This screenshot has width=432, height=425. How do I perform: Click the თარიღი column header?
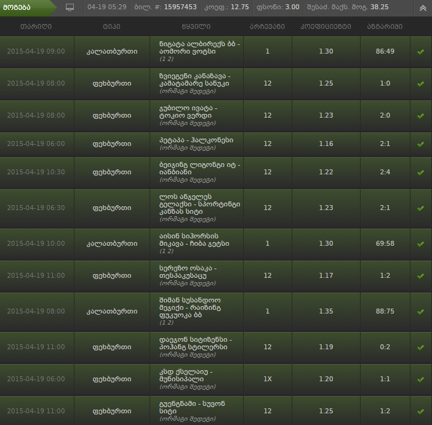pyautogui.click(x=36, y=26)
